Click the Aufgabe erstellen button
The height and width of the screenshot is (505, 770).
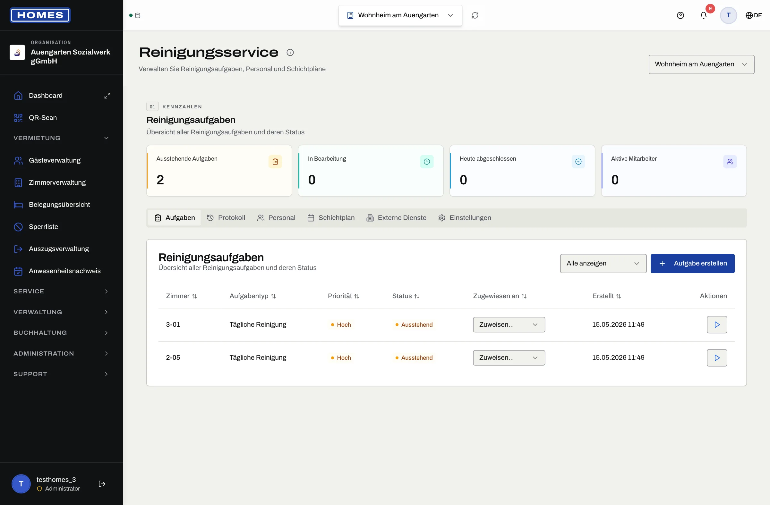coord(692,264)
